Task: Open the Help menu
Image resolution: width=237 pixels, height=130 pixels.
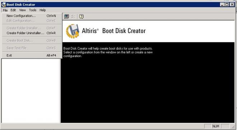Action: [43, 10]
